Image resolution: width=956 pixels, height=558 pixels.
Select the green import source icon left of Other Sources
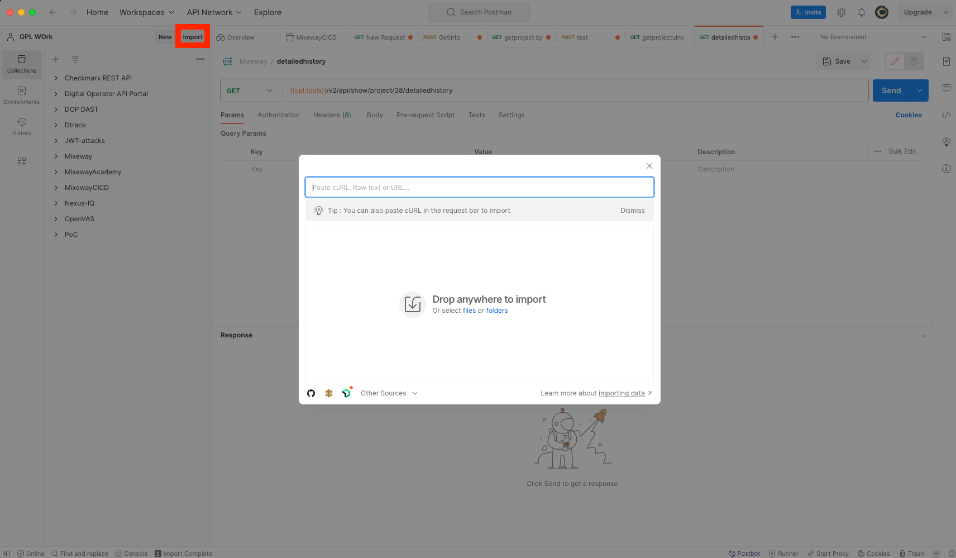click(347, 393)
